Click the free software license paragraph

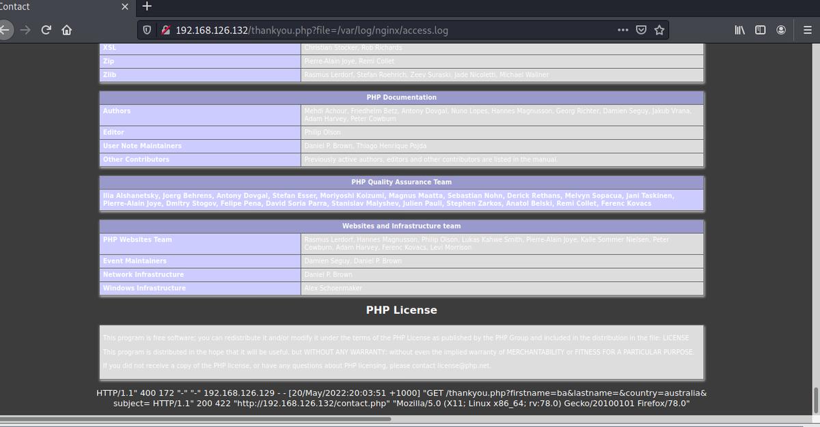pyautogui.click(x=396, y=338)
